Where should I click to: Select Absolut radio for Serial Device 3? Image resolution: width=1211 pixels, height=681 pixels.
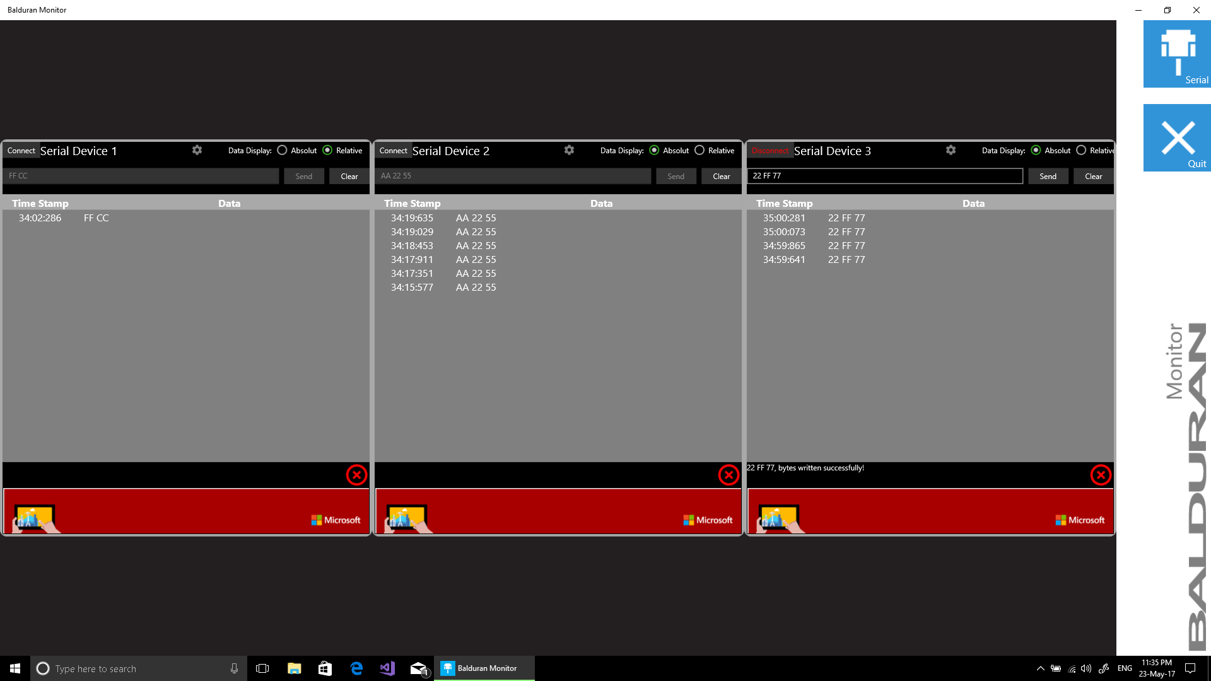(1036, 150)
